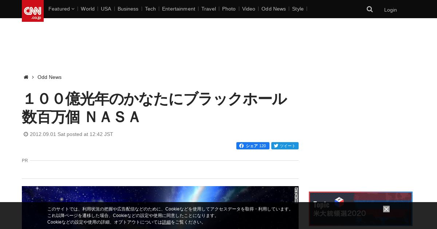
Task: Close the Topic banner with the X
Action: click(x=386, y=209)
